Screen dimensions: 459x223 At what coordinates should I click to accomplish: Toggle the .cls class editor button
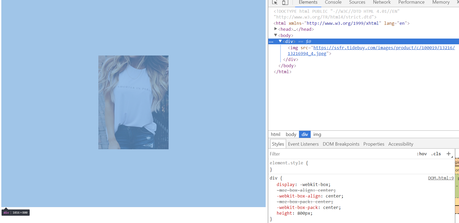click(436, 154)
